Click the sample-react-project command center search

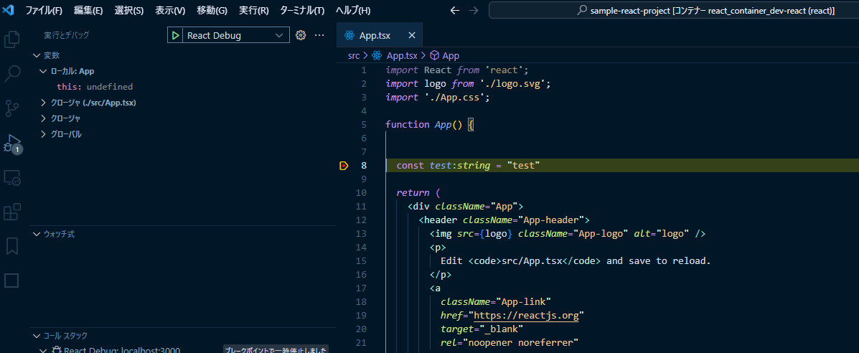[673, 11]
